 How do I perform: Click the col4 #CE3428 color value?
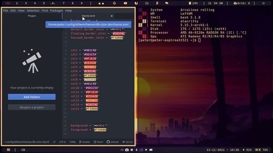[x=90, y=63]
